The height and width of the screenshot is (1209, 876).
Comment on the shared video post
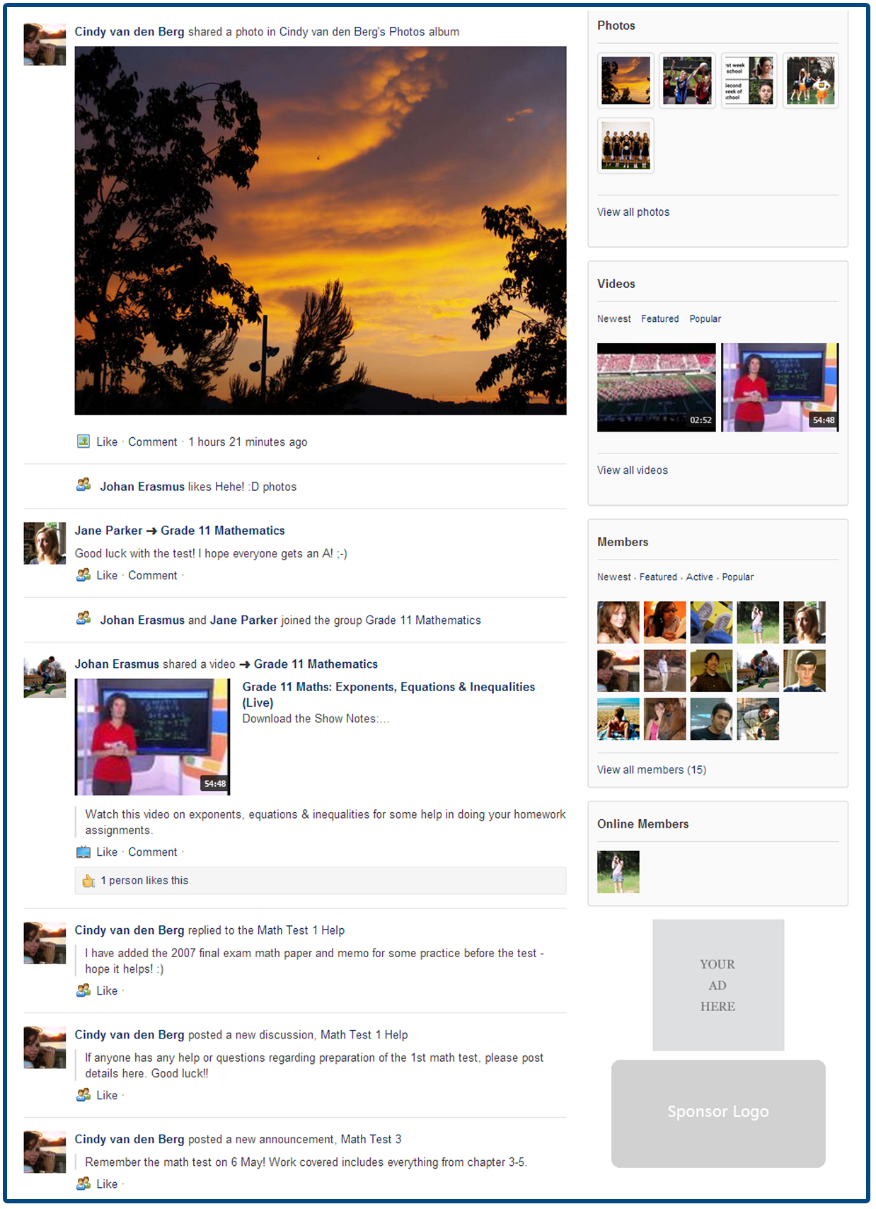click(153, 852)
